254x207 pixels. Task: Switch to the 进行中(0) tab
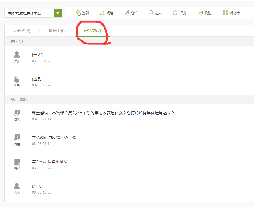tap(57, 31)
